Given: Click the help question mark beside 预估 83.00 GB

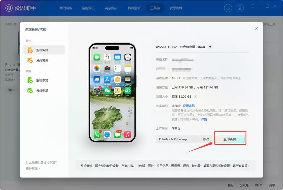Looking at the screenshot, I should (195, 96).
